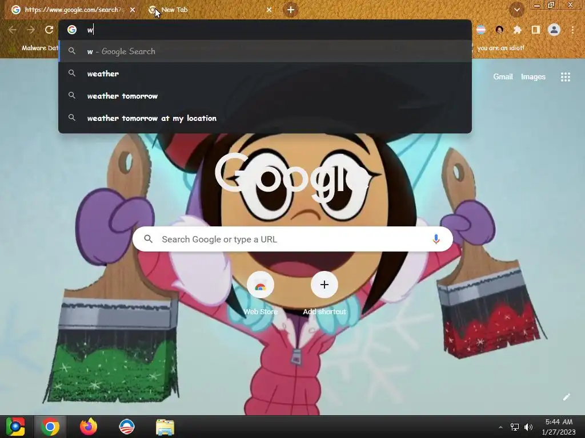Click the face avatar extension icon
The width and height of the screenshot is (585, 438).
499,30
